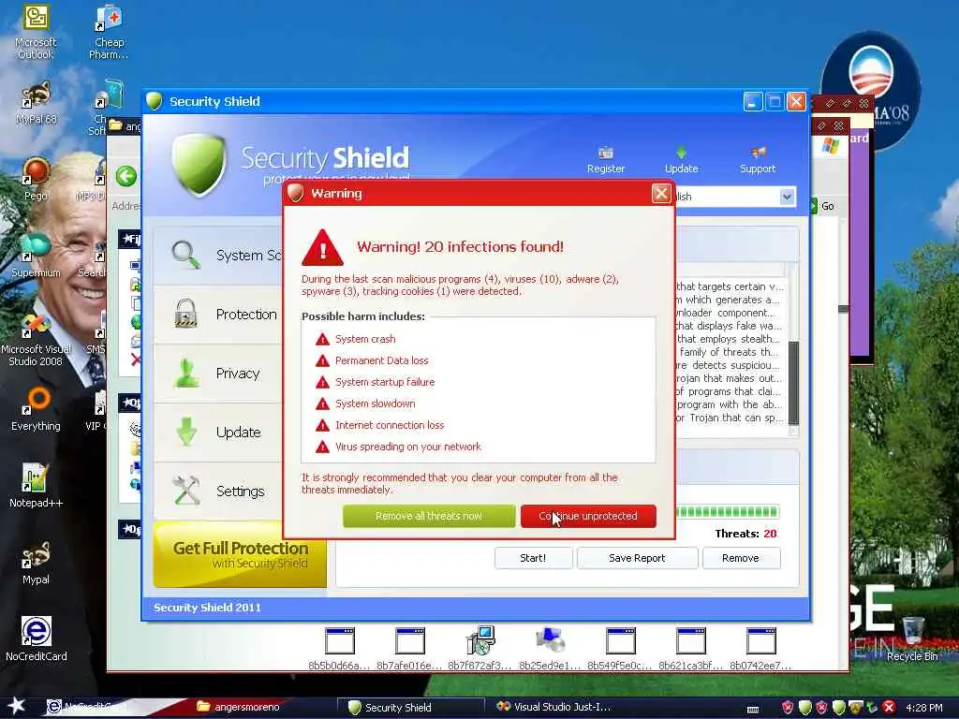Open NoCreditCard desktop icon

pyautogui.click(x=36, y=638)
